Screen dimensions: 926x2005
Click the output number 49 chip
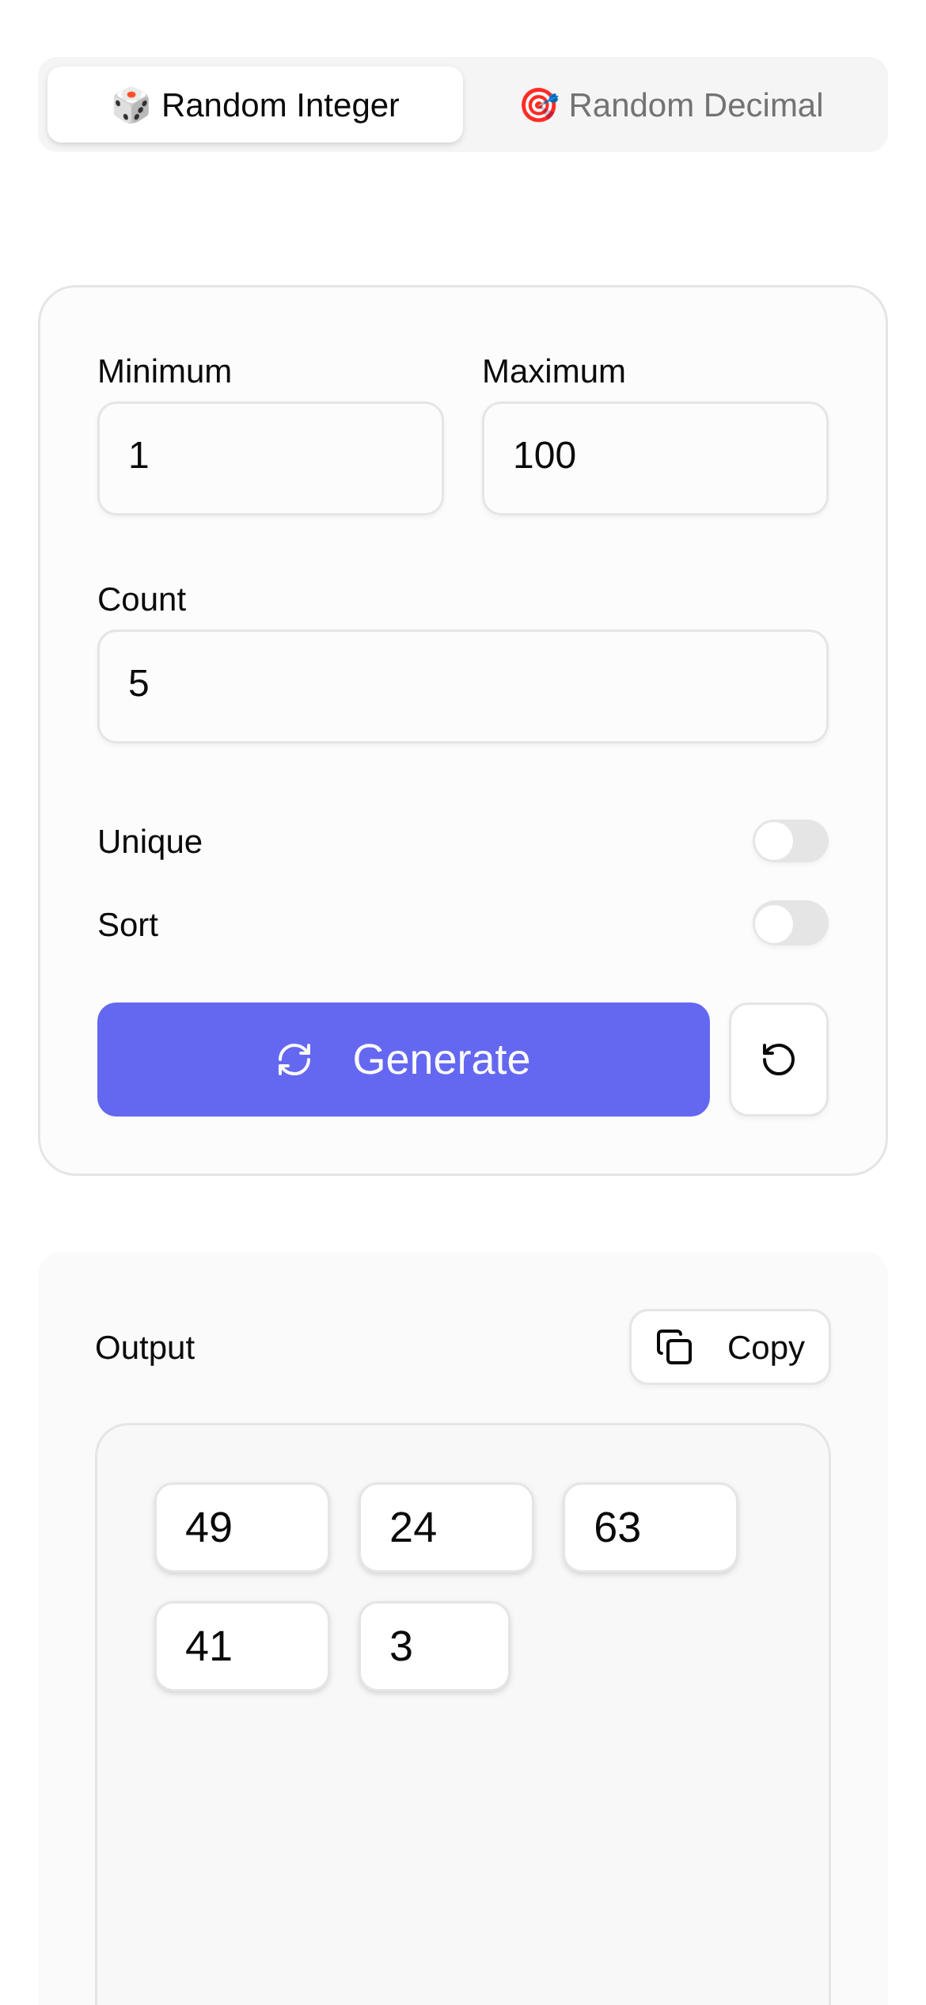click(242, 1528)
